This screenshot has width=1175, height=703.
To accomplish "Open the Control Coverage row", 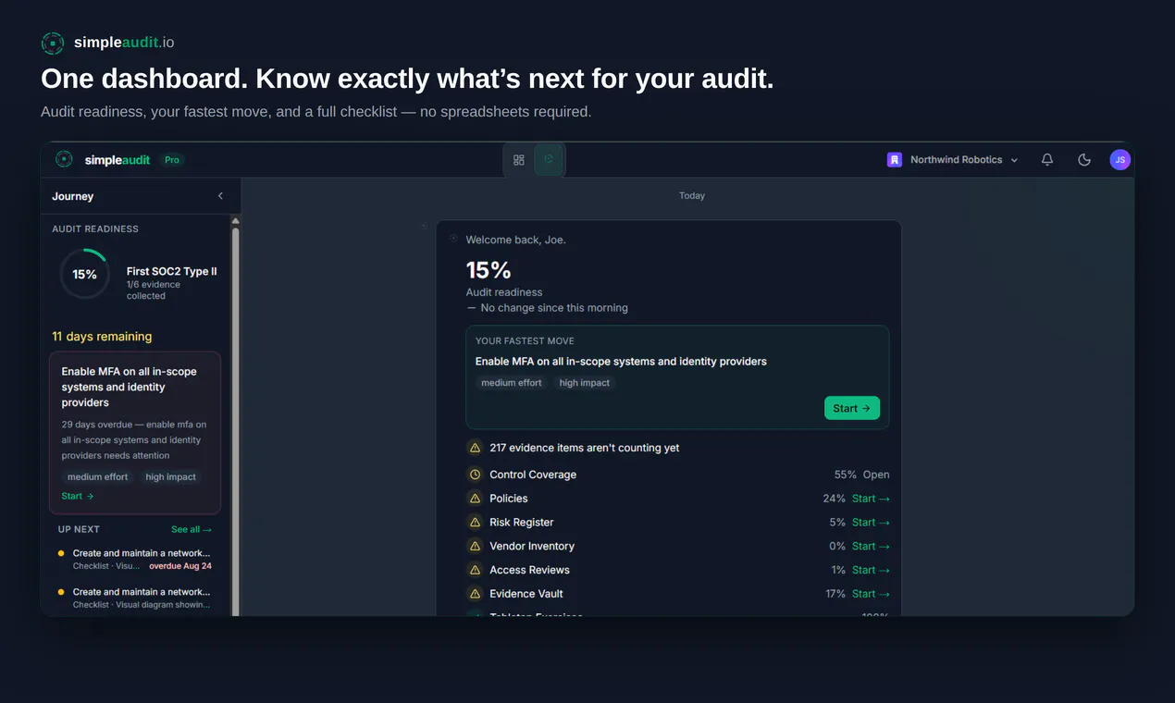I will [x=678, y=475].
